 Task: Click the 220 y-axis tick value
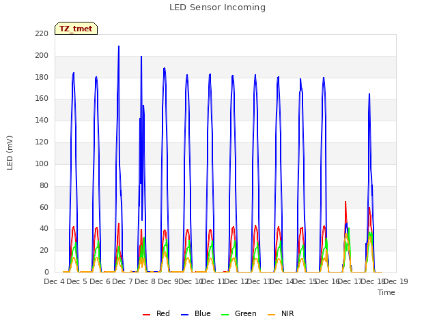[42, 34]
